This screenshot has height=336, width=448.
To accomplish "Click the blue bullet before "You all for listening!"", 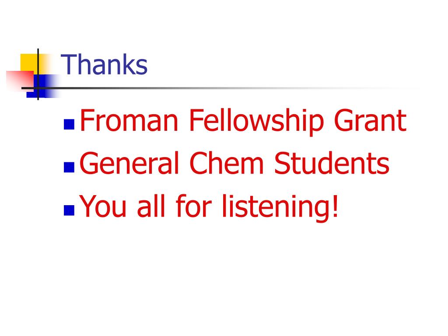I will click(x=69, y=210).
